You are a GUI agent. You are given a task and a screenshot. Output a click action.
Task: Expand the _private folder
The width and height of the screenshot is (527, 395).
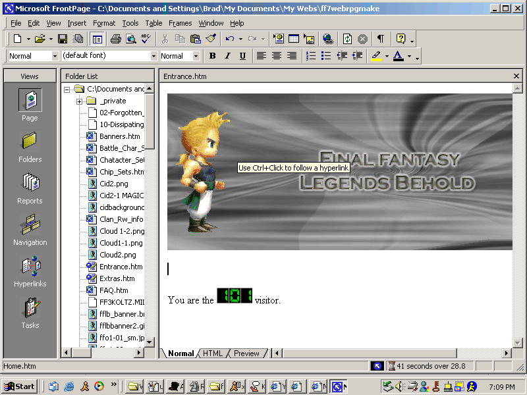79,101
